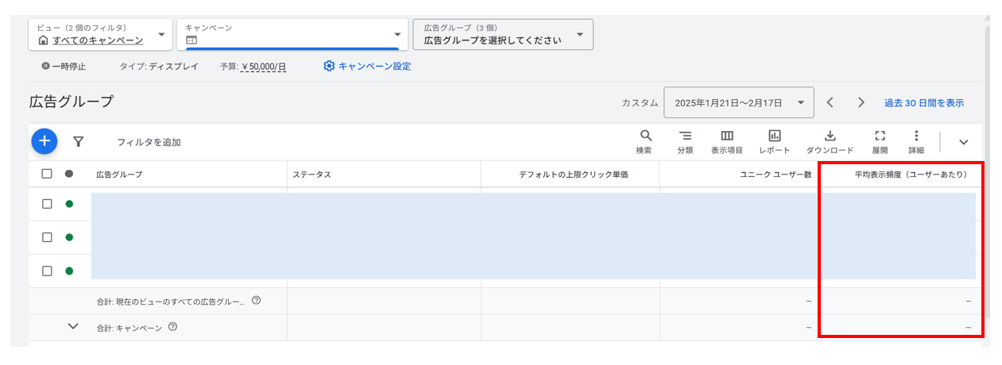This screenshot has height=365, width=1002.
Task: Click the 一時停止 paused status icon
Action: pyautogui.click(x=45, y=66)
